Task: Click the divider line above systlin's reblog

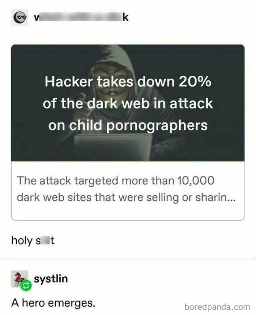Action: tap(128, 259)
